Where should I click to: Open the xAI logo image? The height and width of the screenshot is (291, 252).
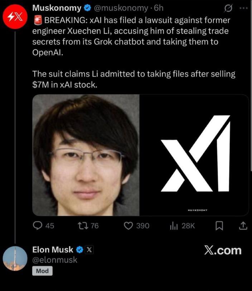pos(194,155)
